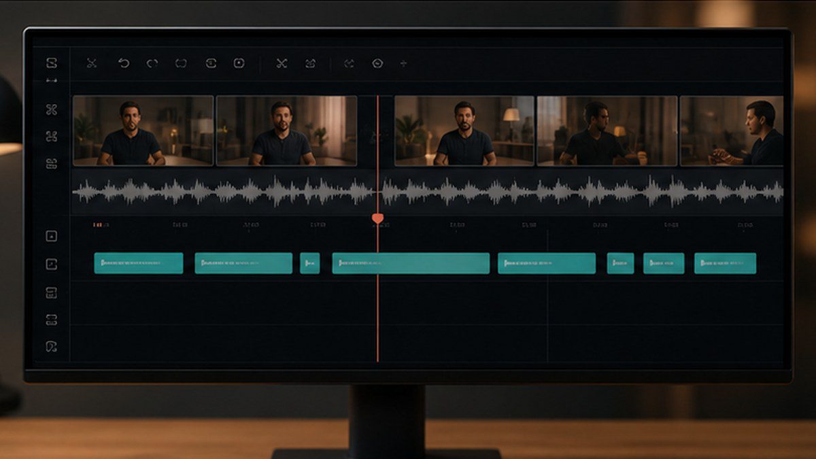Click the audio waveform before the playhead
This screenshot has width=816, height=459.
(223, 192)
